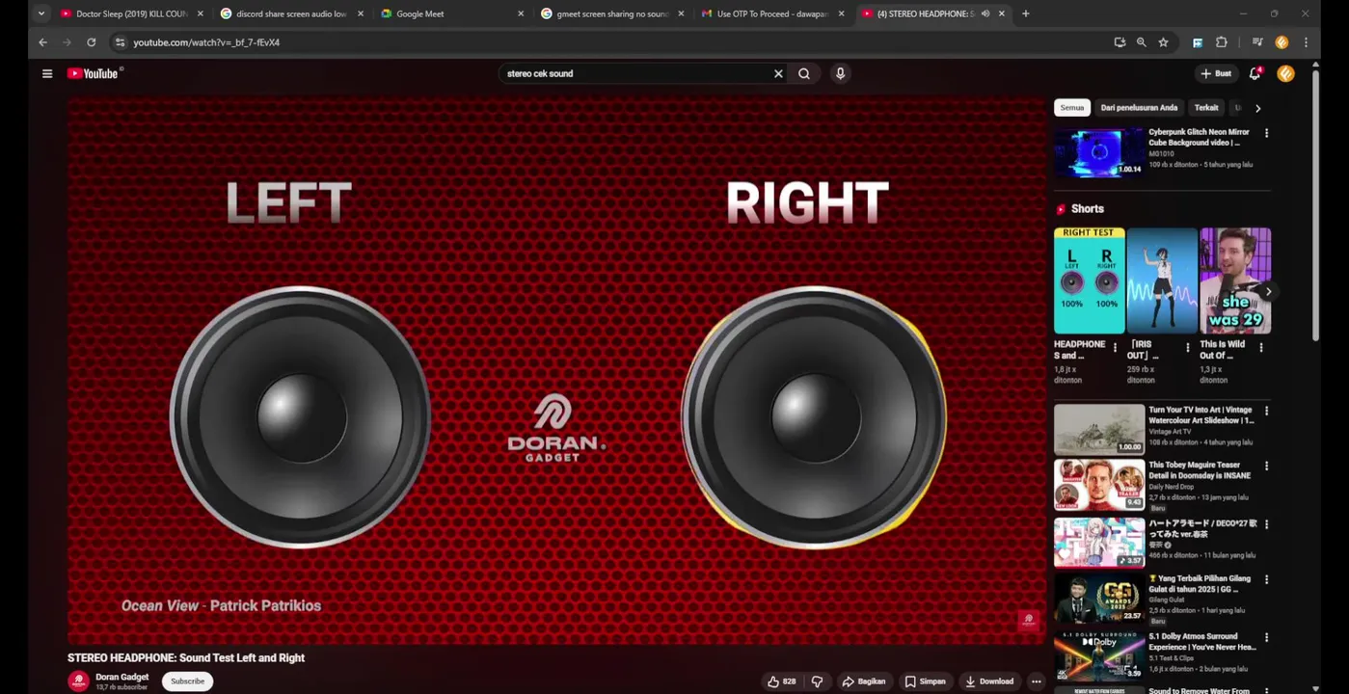Show more filter chips with right arrow
1349x694 pixels.
click(1257, 108)
